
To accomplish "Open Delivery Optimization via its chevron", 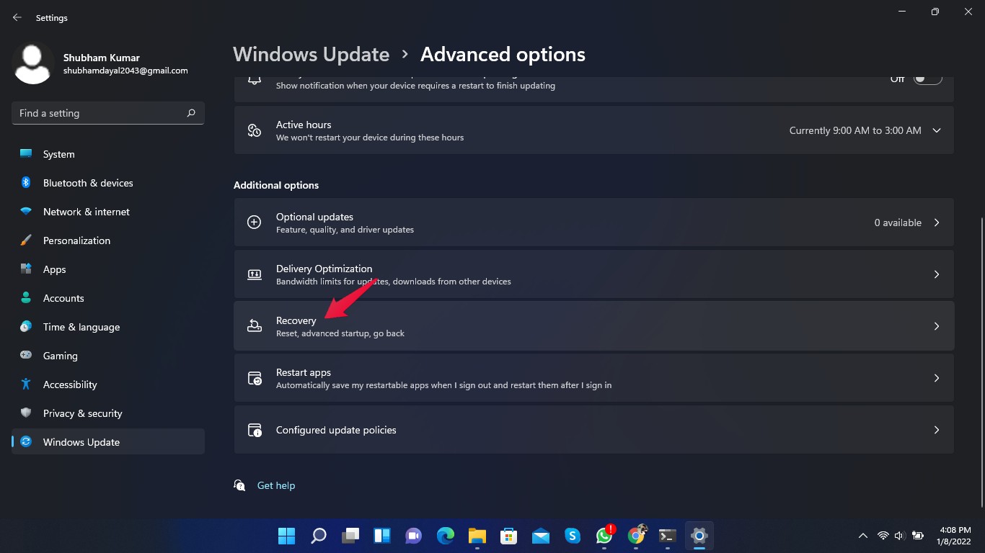I will (937, 274).
